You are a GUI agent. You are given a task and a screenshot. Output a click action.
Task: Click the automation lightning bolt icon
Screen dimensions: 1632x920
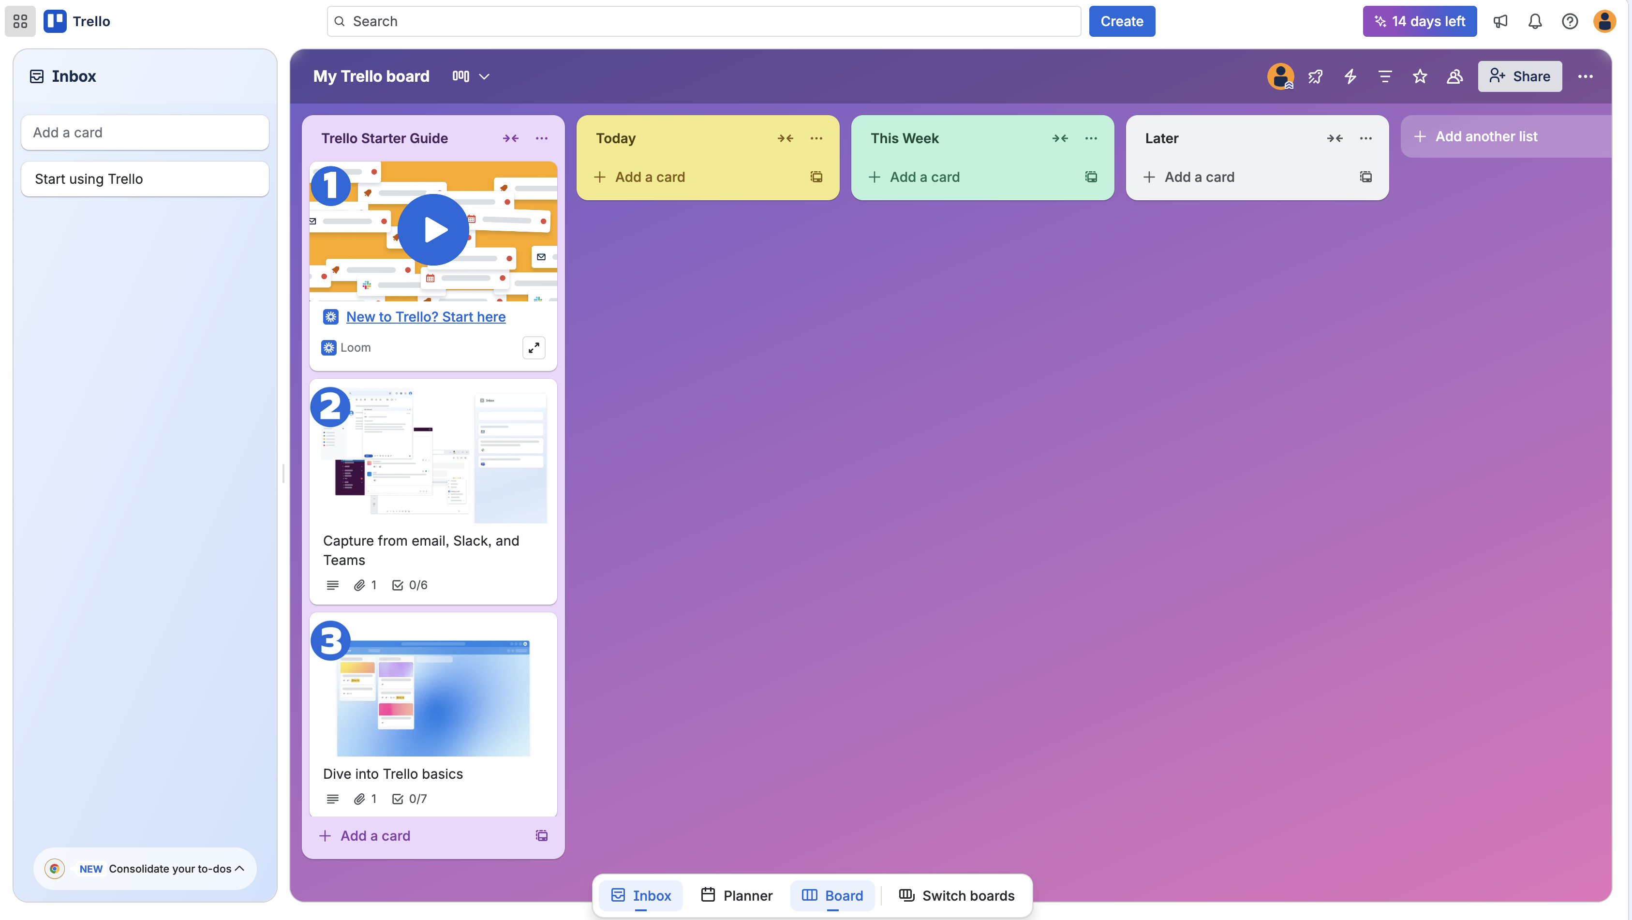tap(1350, 76)
